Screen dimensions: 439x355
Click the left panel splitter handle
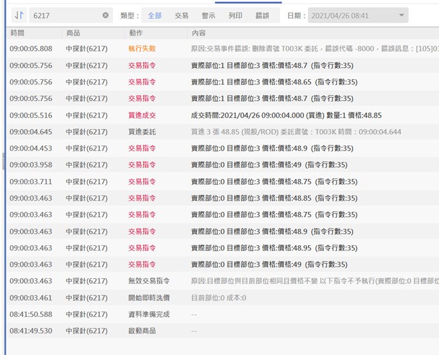click(x=4, y=162)
